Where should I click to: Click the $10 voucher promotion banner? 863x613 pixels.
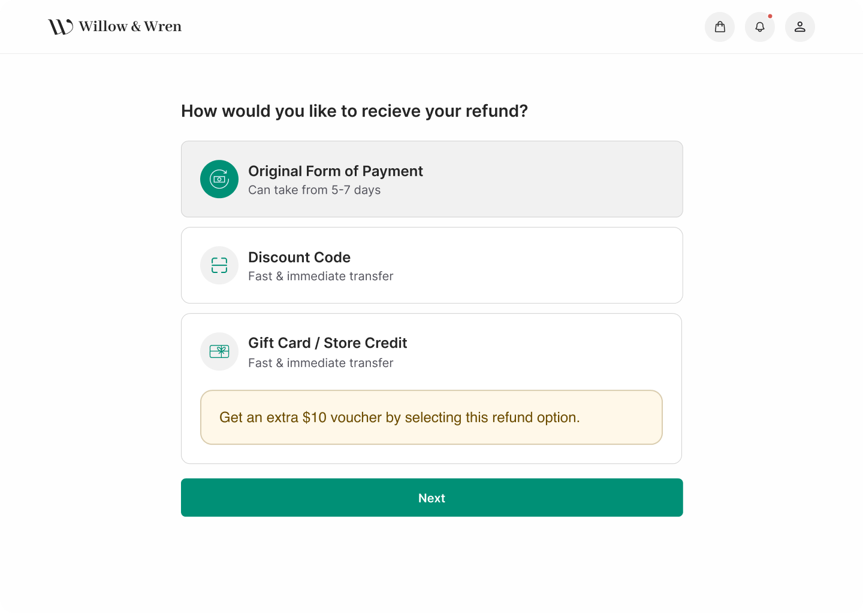click(x=431, y=417)
